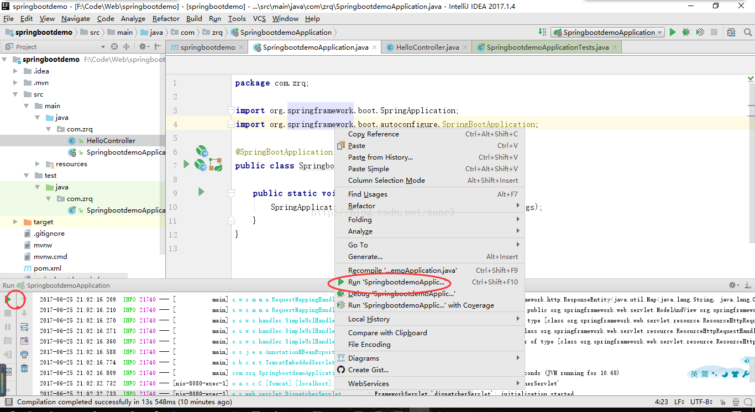Expand the .idea folder
Viewport: 755px width, 412px height.
(16, 71)
